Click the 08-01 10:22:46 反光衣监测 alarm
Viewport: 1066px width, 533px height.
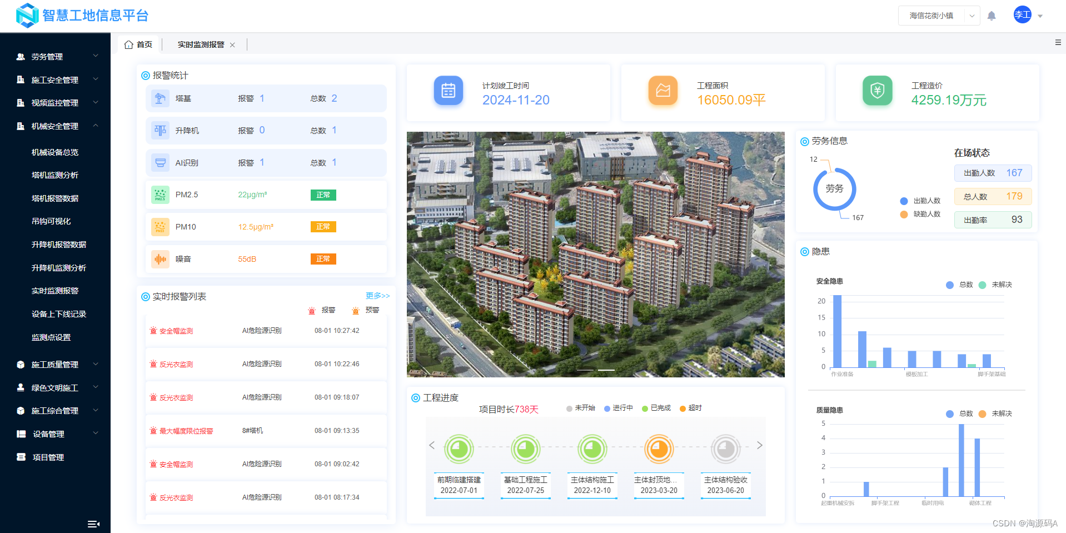coord(266,364)
